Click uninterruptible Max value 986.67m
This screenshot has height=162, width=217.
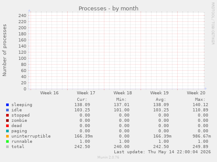click(x=202, y=136)
